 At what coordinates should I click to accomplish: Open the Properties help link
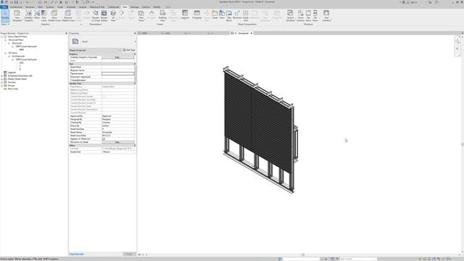(x=76, y=254)
